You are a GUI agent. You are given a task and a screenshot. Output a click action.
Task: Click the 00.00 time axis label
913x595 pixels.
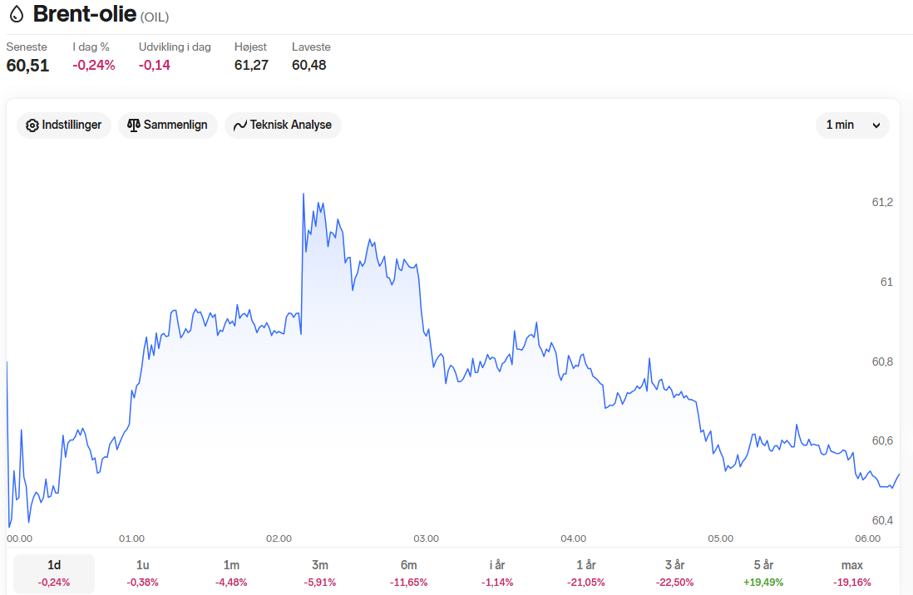20,538
